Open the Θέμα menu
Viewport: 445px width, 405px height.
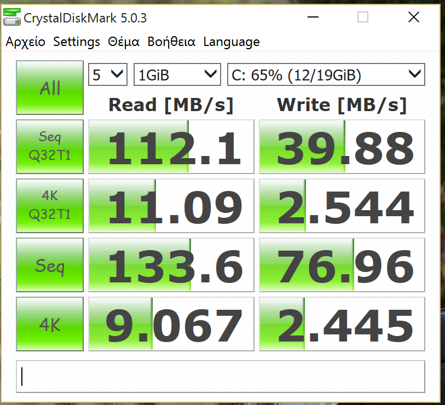point(124,42)
